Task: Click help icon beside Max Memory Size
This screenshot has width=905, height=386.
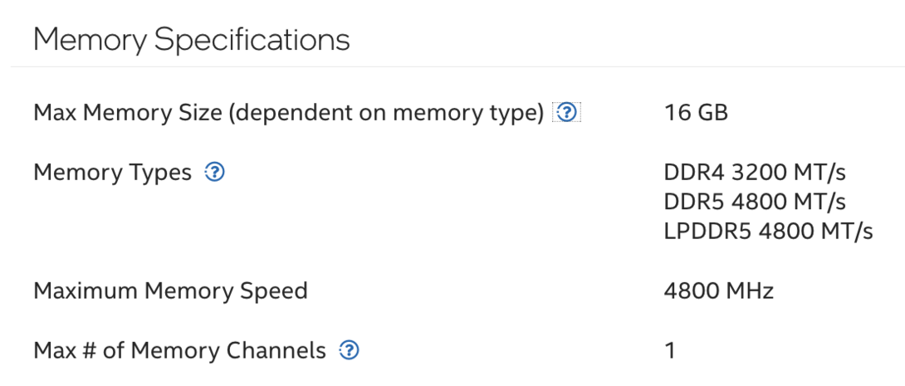Action: pyautogui.click(x=566, y=112)
